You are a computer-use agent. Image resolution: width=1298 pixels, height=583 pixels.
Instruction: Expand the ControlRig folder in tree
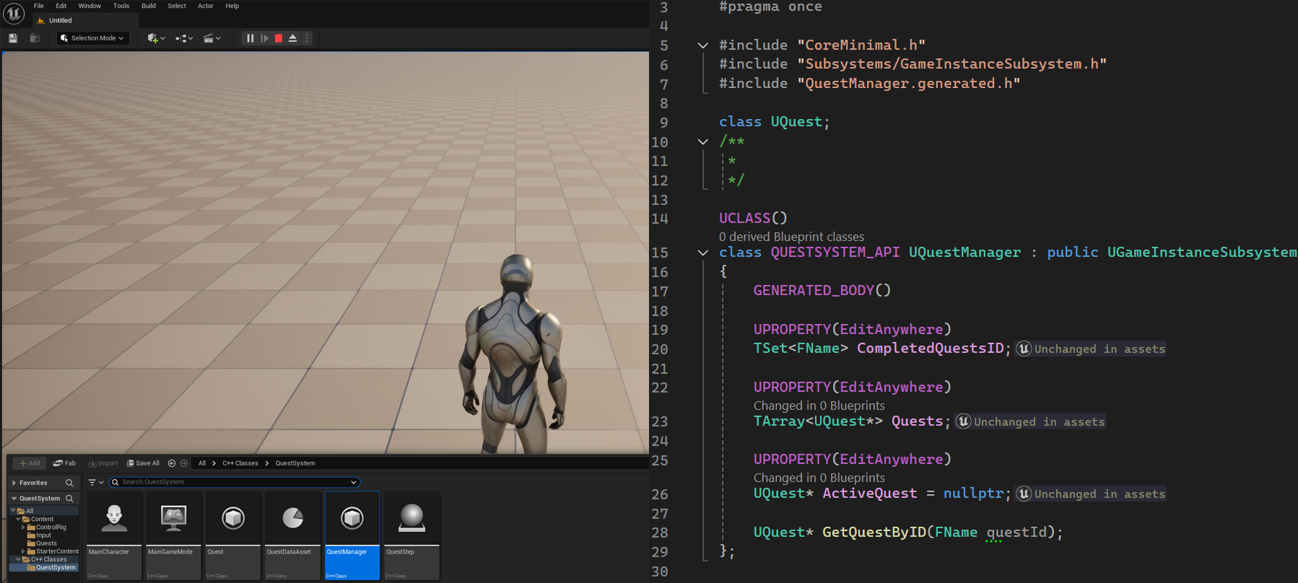click(24, 527)
